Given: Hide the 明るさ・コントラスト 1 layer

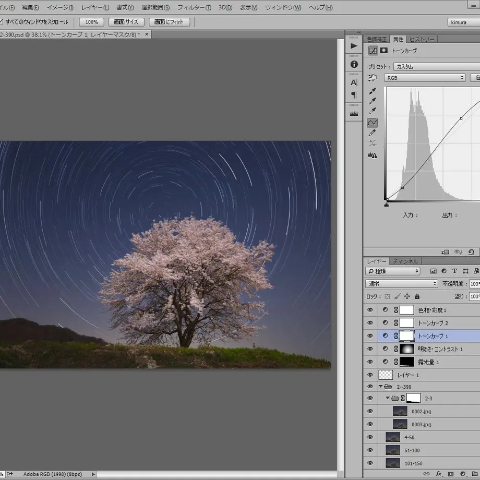Looking at the screenshot, I should [370, 349].
